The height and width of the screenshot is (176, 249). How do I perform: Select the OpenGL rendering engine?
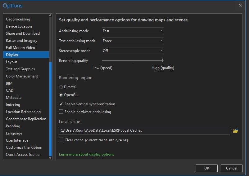pyautogui.click(x=61, y=95)
